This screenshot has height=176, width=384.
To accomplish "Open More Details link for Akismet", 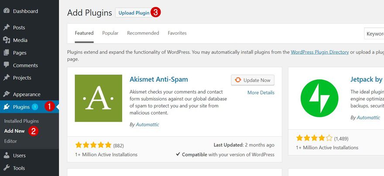I will point(261,93).
